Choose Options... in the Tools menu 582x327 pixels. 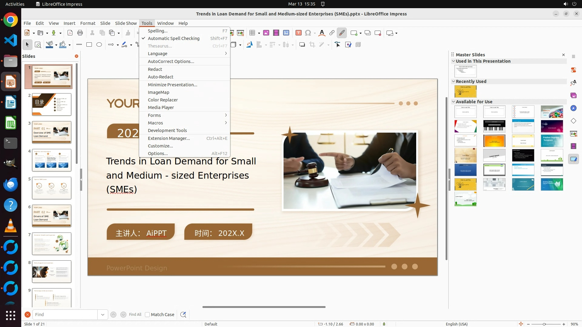(x=158, y=154)
